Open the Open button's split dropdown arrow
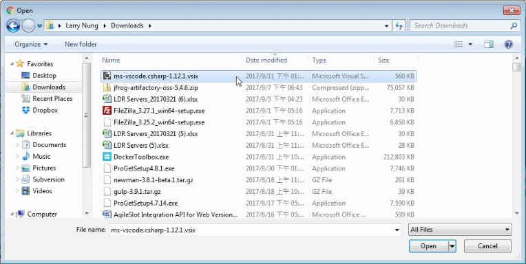The width and height of the screenshot is (526, 264). pos(452,246)
